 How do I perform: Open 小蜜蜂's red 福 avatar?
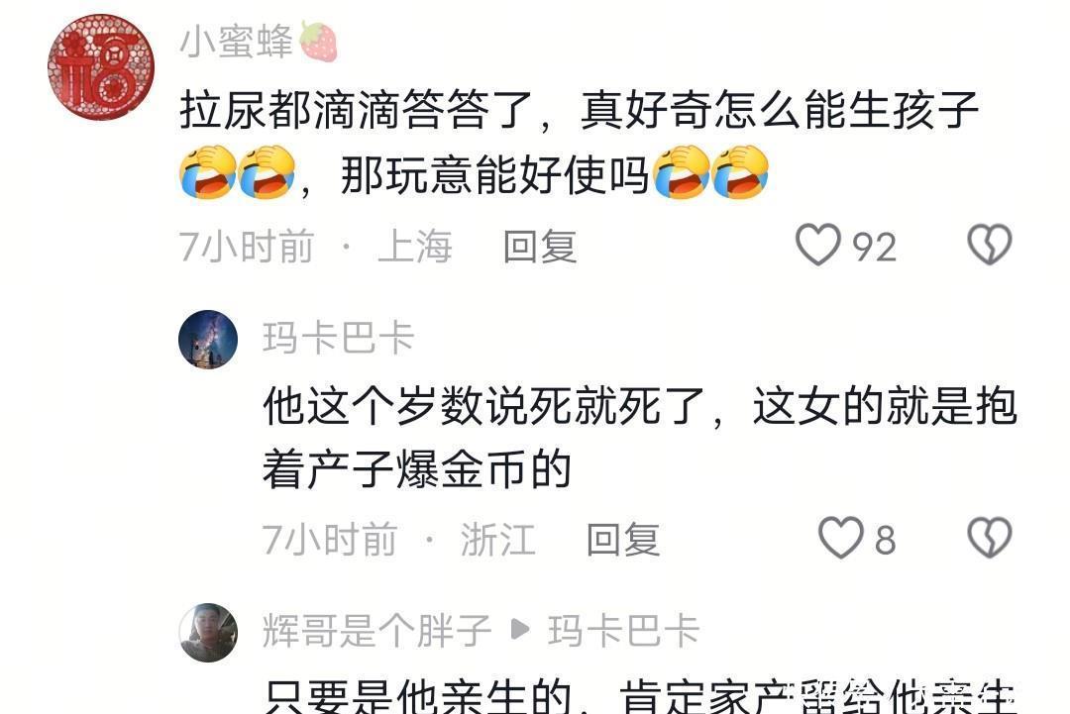click(101, 66)
